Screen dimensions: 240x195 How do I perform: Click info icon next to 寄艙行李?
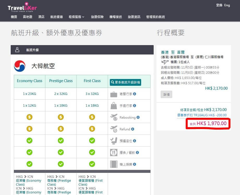click(x=134, y=94)
